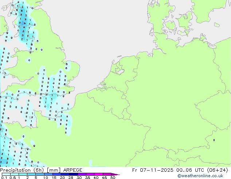
Task: Click the '35' legend scale value
Action: click(87, 178)
